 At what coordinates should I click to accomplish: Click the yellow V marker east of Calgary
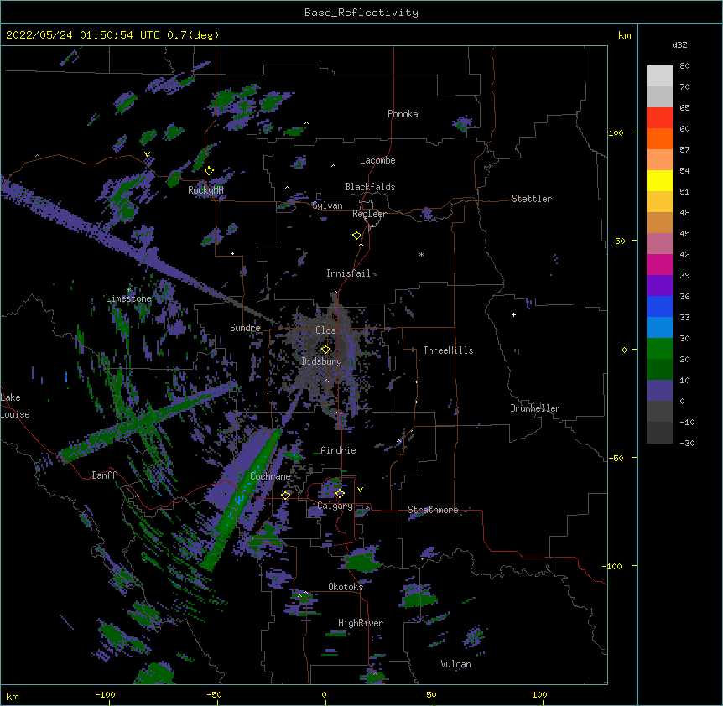360,490
